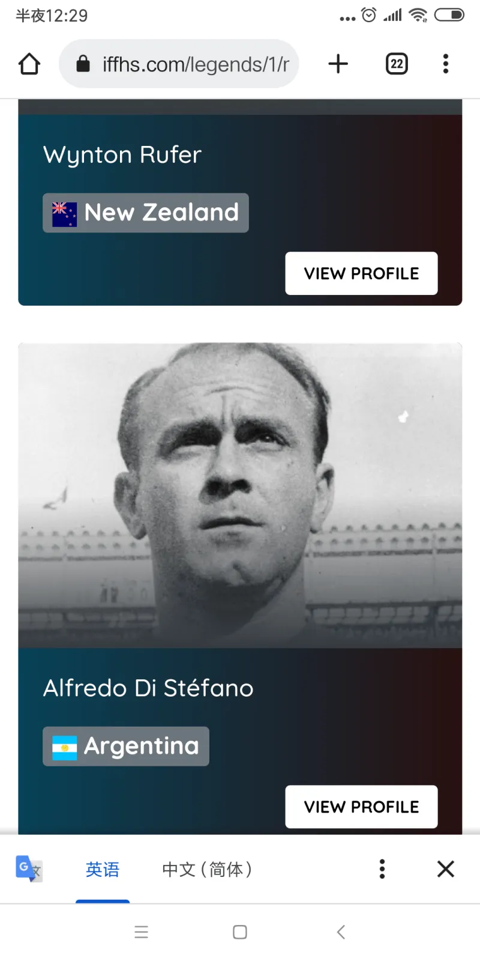
Task: View Alfredo Di Stéfano's profile
Action: (361, 807)
